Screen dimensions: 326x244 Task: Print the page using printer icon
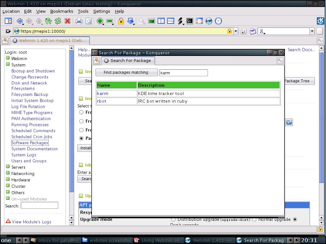(79, 21)
